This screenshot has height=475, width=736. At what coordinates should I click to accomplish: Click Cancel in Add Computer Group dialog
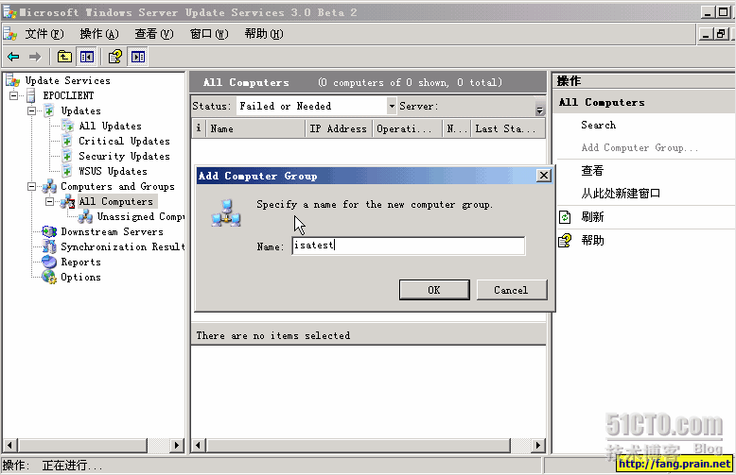(x=512, y=290)
